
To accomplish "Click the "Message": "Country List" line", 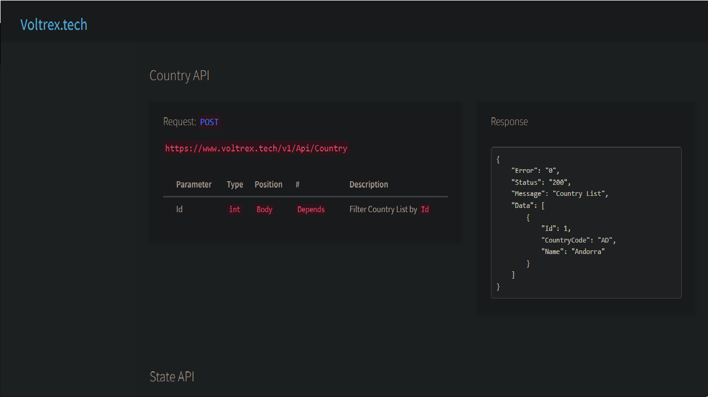I will [560, 194].
